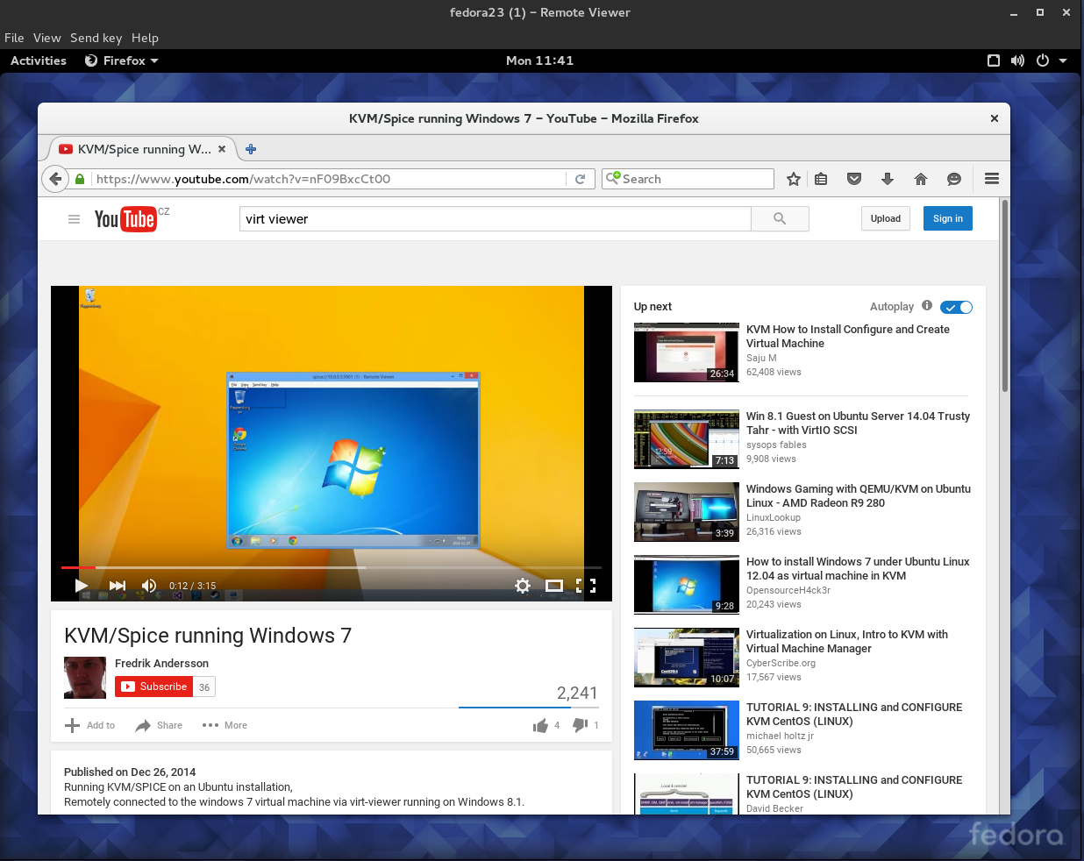Screen dimensions: 1084x861
Task: Open the bookmarks list icon
Action: (x=821, y=179)
